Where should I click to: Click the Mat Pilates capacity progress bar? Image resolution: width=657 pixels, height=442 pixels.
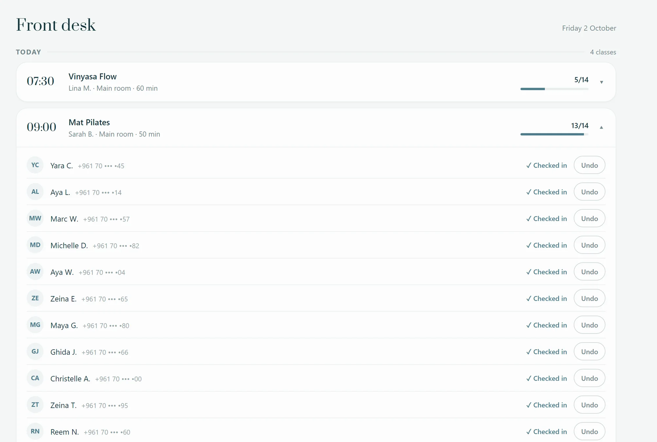[x=554, y=134]
